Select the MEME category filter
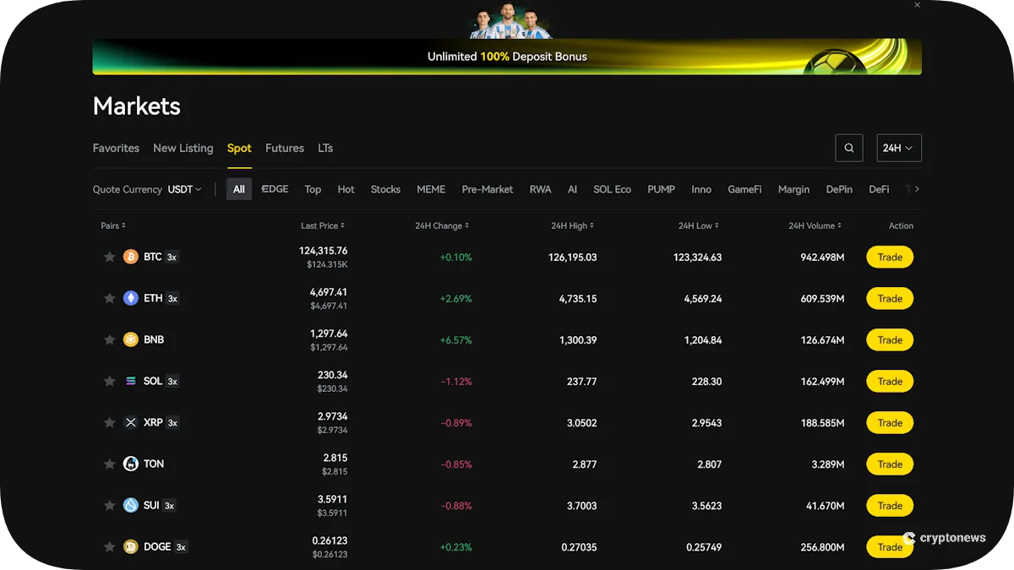Image resolution: width=1014 pixels, height=570 pixels. pyautogui.click(x=431, y=189)
